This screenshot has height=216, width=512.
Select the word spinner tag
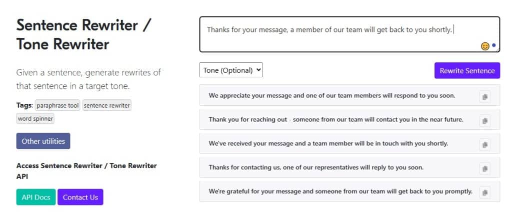coord(35,118)
